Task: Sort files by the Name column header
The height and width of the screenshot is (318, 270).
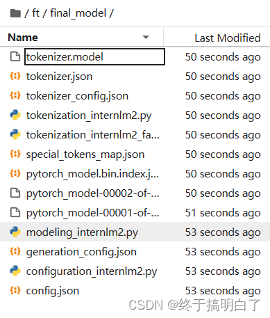Action: [23, 38]
